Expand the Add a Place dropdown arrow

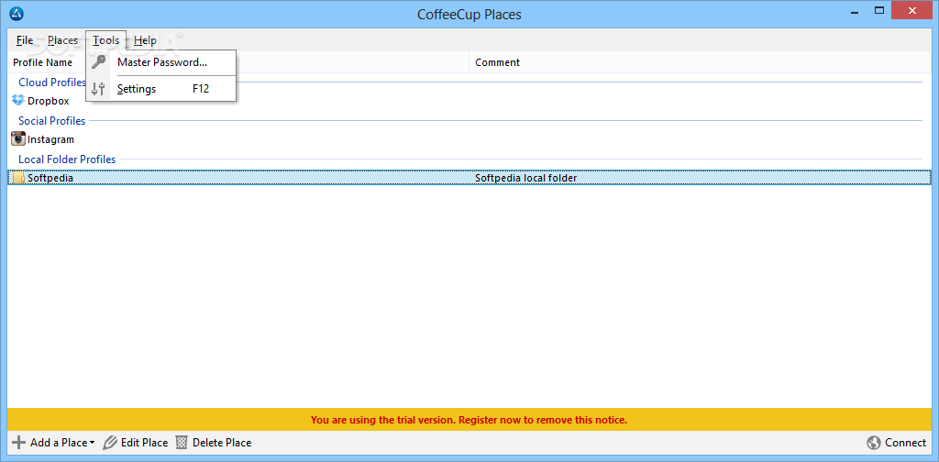click(93, 444)
